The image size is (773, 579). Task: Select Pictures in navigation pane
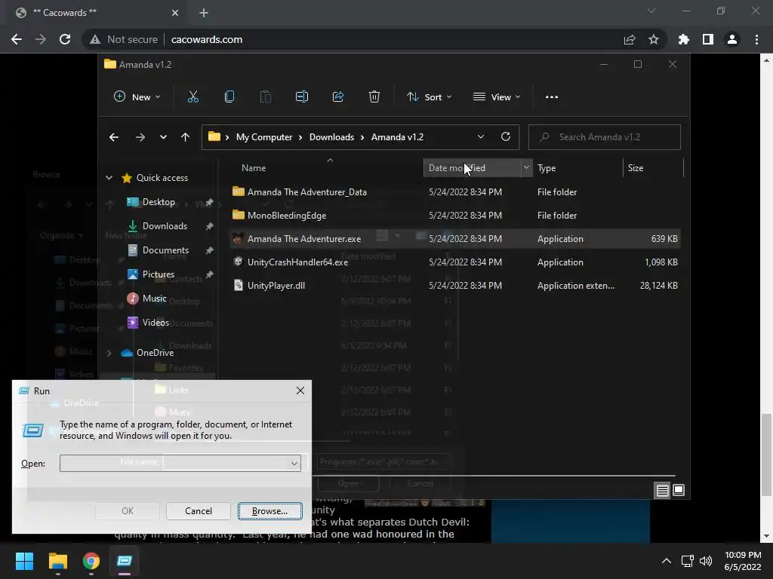(159, 274)
